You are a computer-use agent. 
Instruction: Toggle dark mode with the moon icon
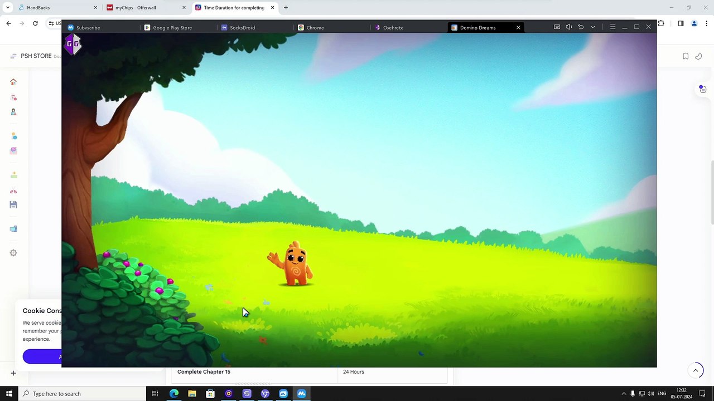point(698,56)
